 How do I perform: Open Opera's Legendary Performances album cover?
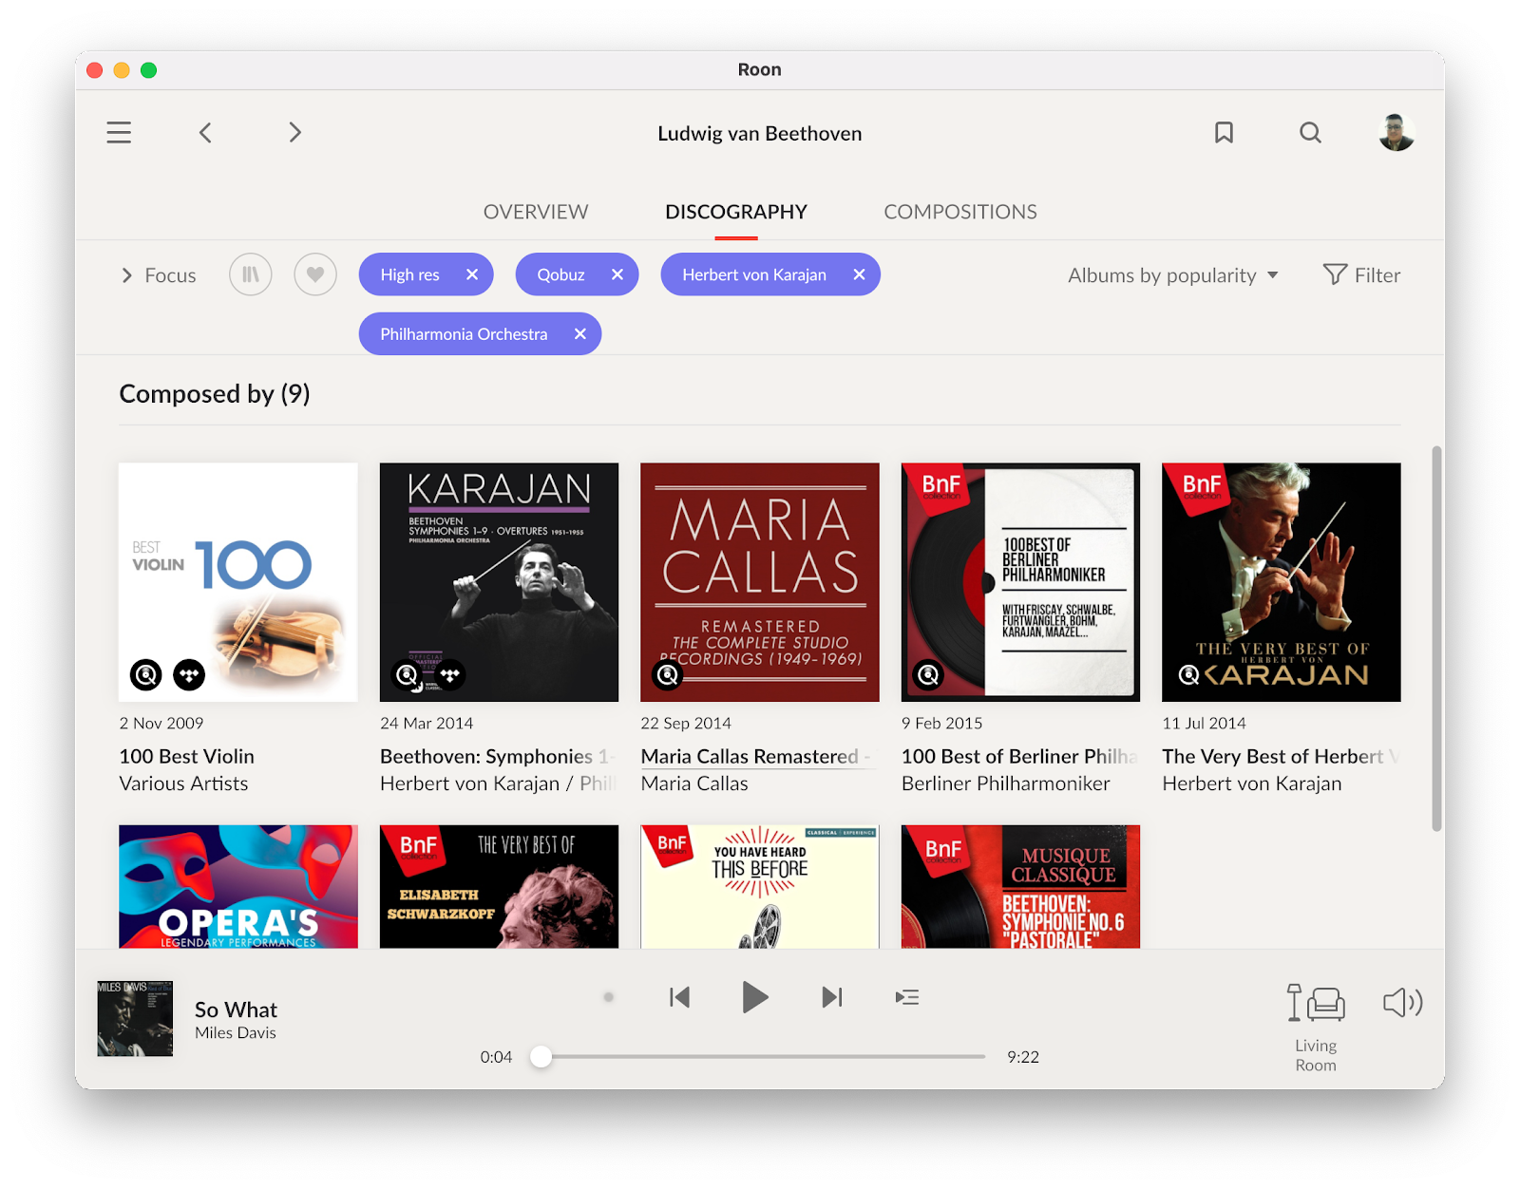238,886
